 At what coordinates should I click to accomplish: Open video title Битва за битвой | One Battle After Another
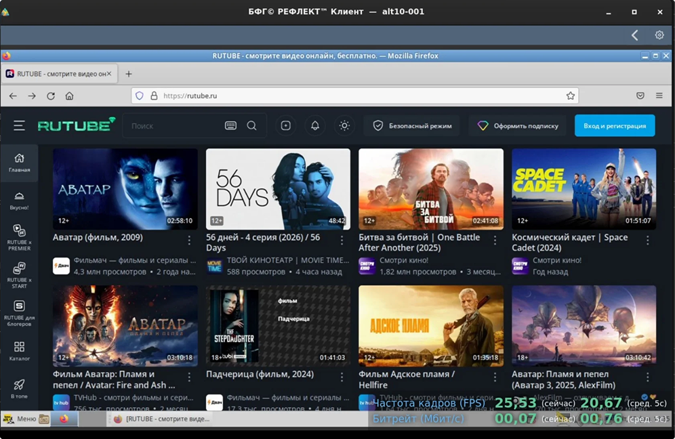point(420,243)
